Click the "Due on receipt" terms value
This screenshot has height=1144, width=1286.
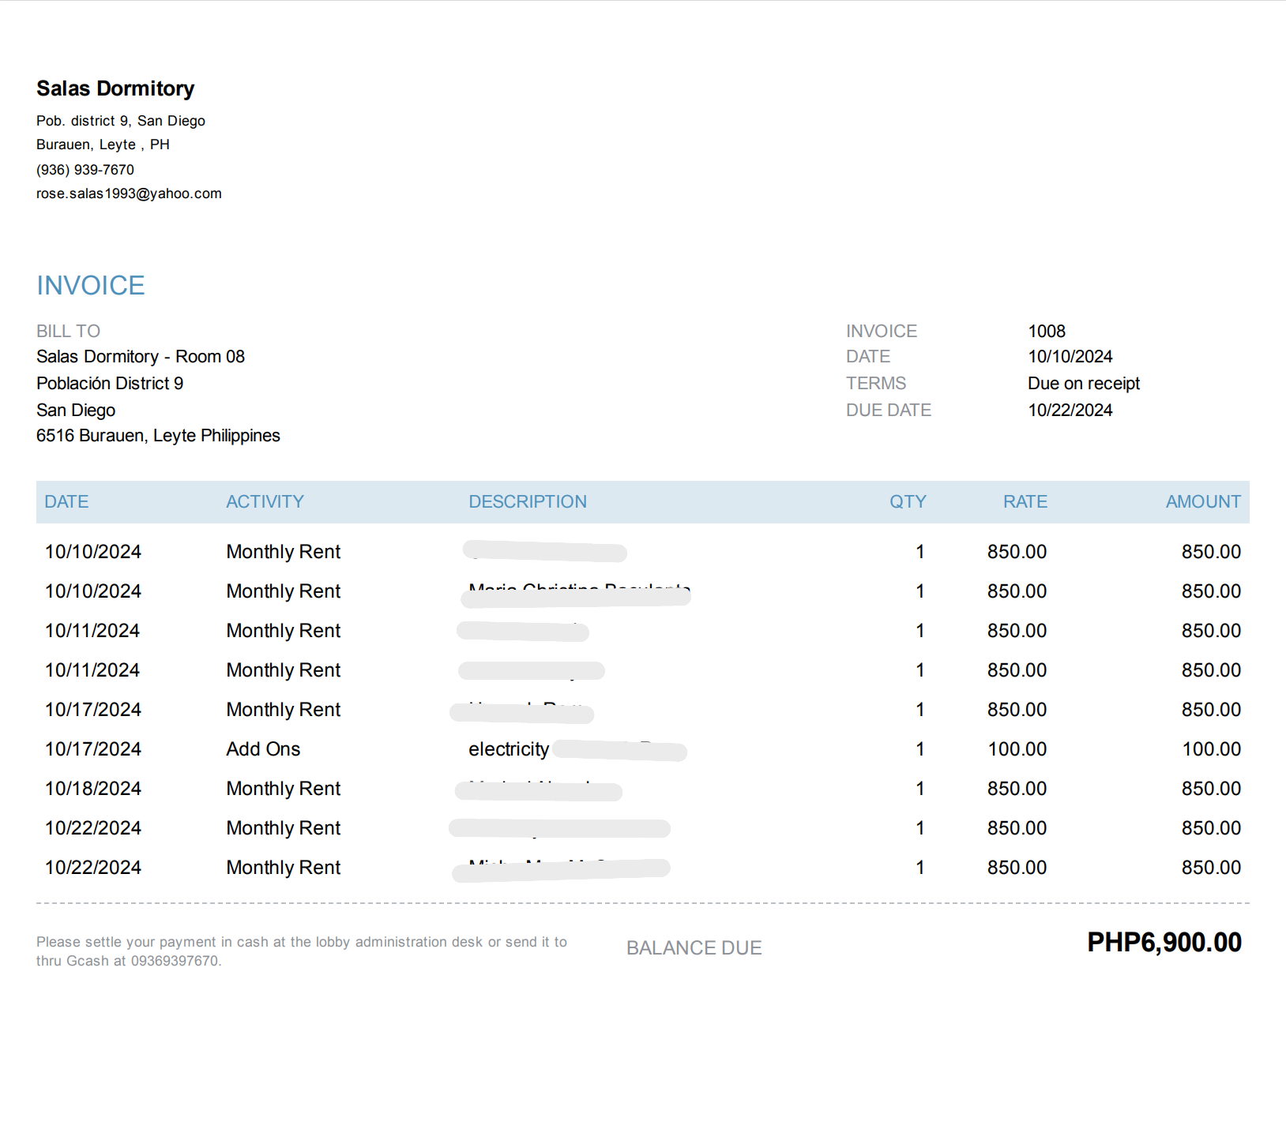click(x=1084, y=383)
